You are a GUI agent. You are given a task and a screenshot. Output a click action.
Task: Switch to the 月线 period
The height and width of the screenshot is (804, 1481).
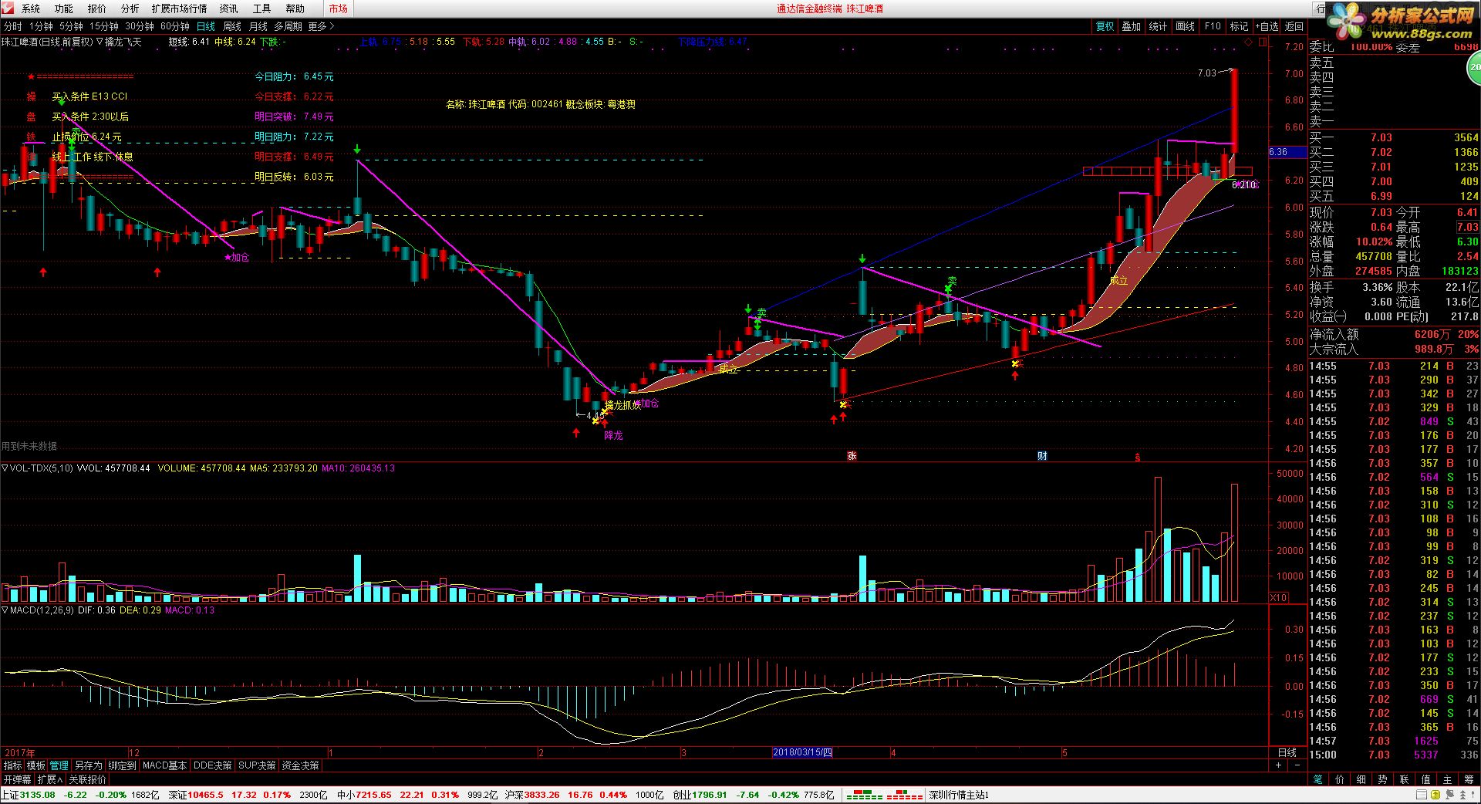click(258, 26)
